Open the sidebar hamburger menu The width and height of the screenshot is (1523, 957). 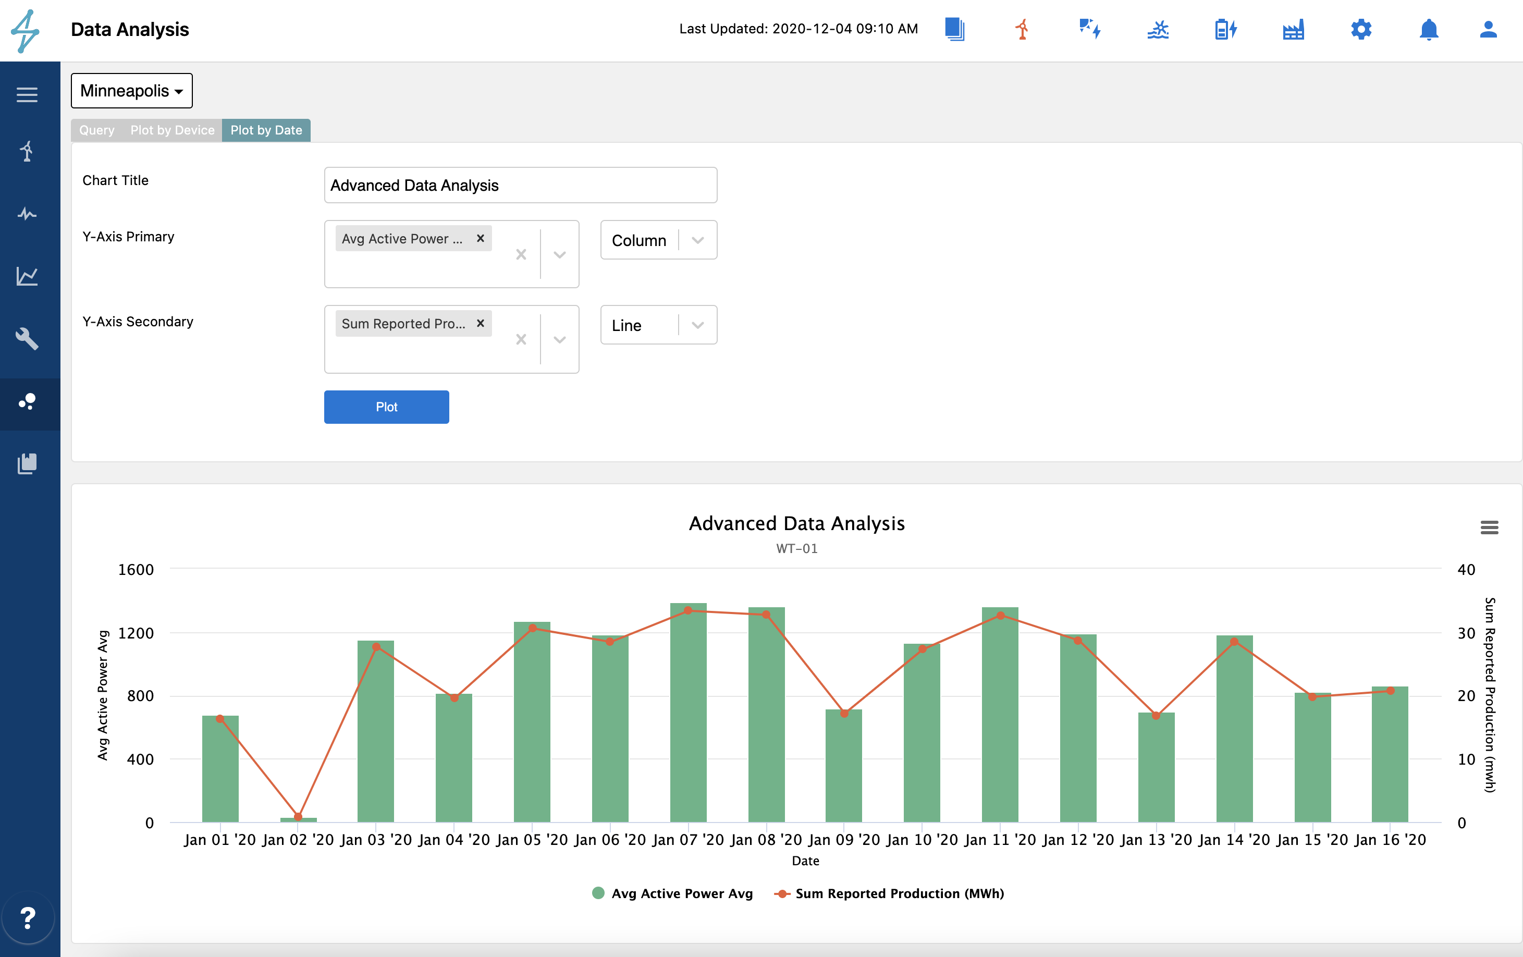27,95
